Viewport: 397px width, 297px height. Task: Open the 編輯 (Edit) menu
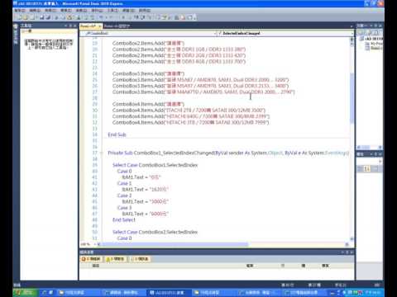pyautogui.click(x=35, y=10)
